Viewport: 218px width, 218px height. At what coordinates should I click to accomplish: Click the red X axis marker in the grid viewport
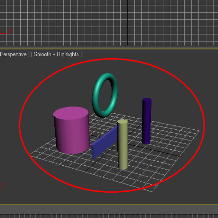coord(9,31)
